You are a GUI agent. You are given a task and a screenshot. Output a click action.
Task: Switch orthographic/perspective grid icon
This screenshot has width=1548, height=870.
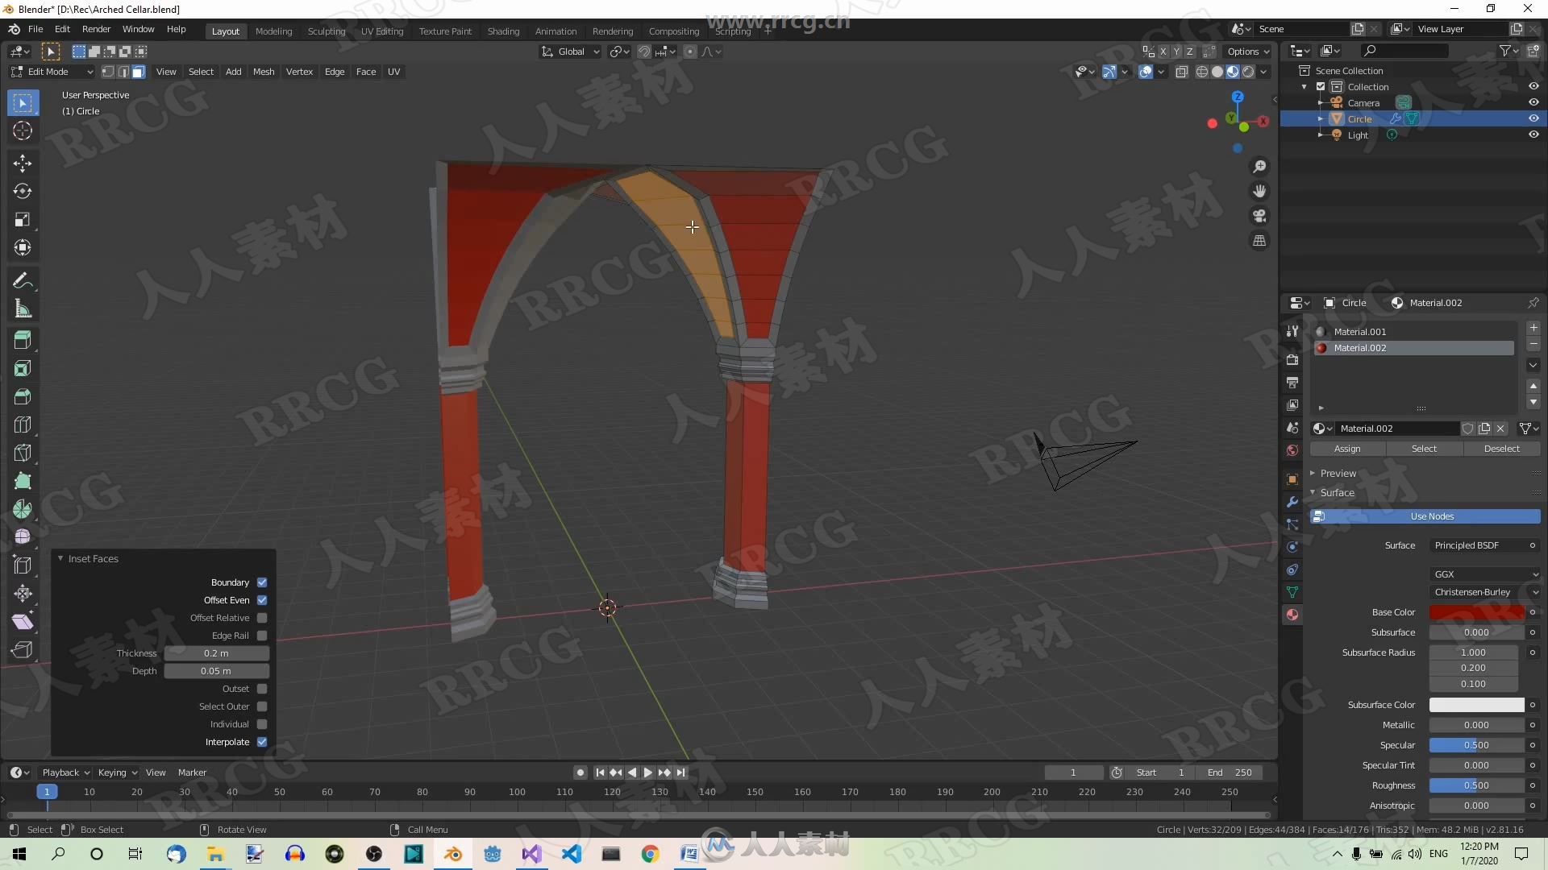1259,241
